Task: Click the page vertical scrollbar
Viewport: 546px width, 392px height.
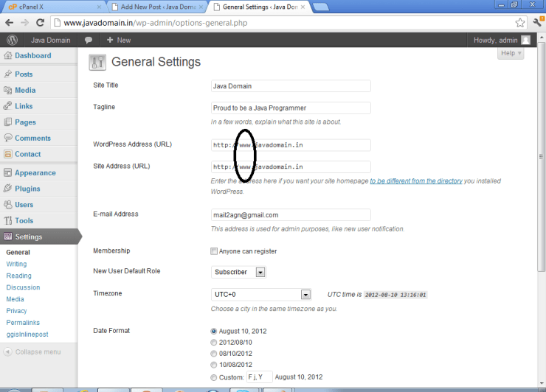Action: click(541, 156)
